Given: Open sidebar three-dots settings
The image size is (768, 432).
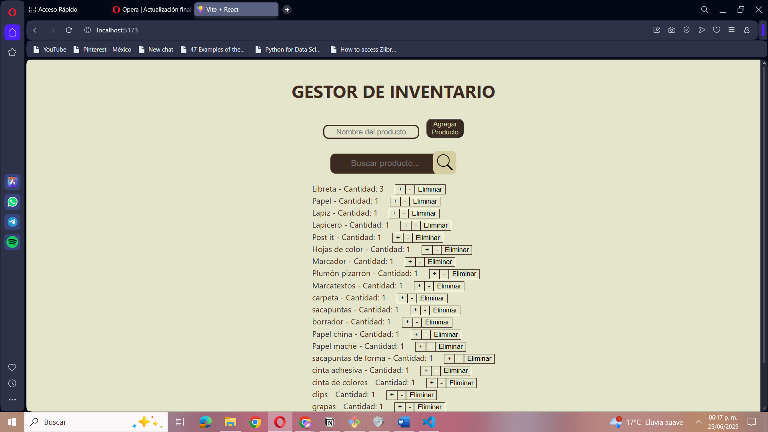Looking at the screenshot, I should (12, 400).
